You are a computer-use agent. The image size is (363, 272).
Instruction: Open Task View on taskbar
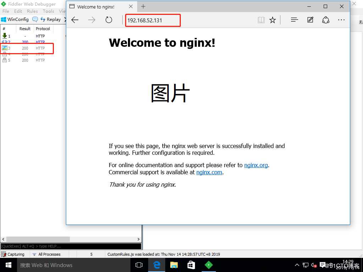139,265
